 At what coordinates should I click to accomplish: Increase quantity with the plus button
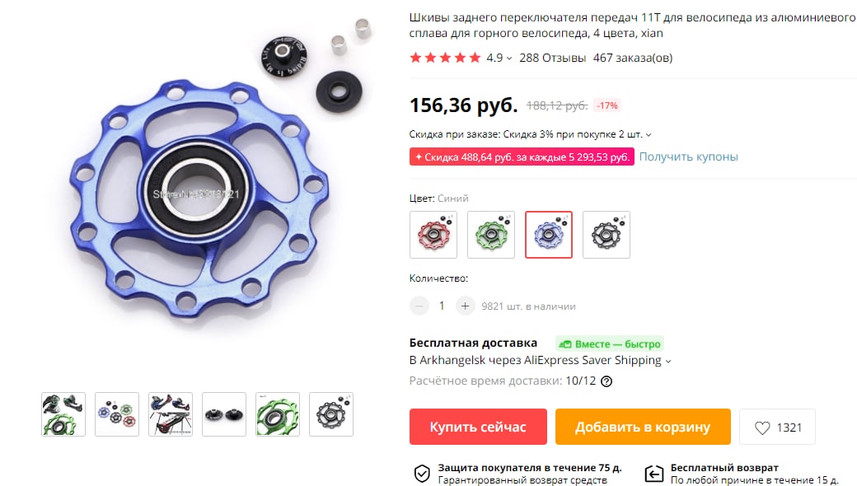click(465, 306)
